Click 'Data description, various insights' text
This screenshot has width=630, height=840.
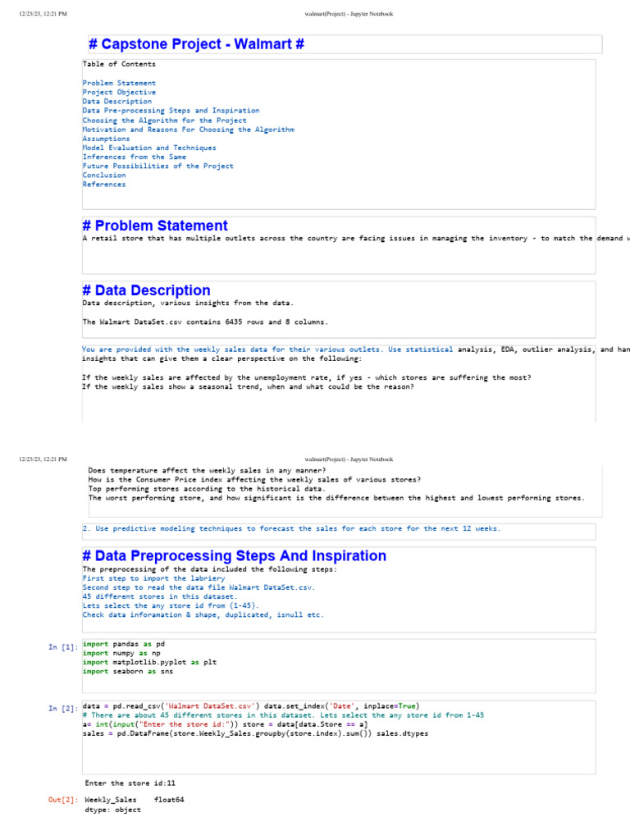point(188,304)
